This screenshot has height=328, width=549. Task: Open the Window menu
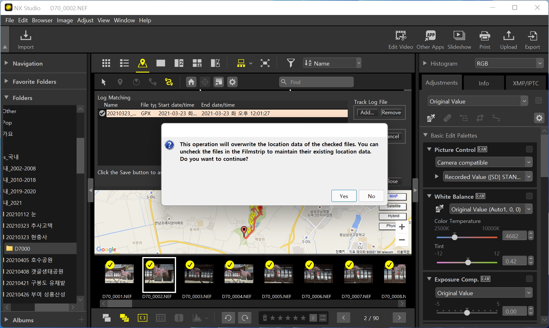(124, 20)
